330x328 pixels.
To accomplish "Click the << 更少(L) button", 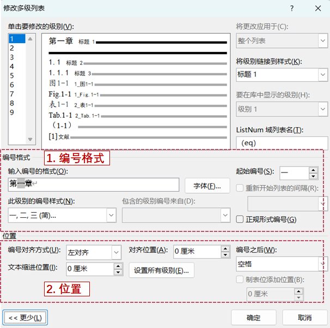I will (25, 318).
